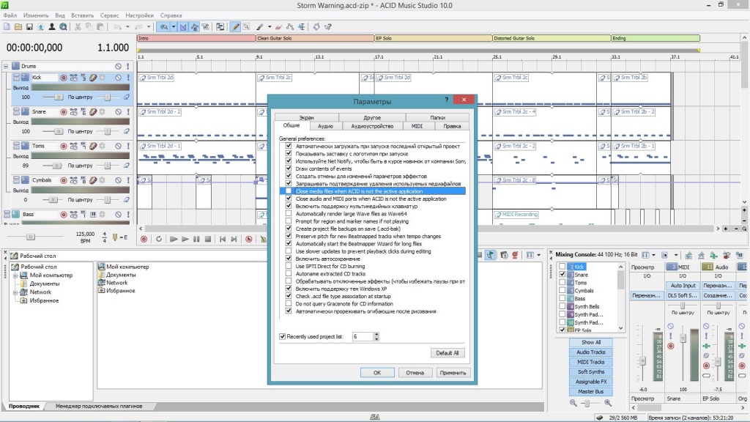Stop playback in the transport bar
750x422 pixels.
208,239
